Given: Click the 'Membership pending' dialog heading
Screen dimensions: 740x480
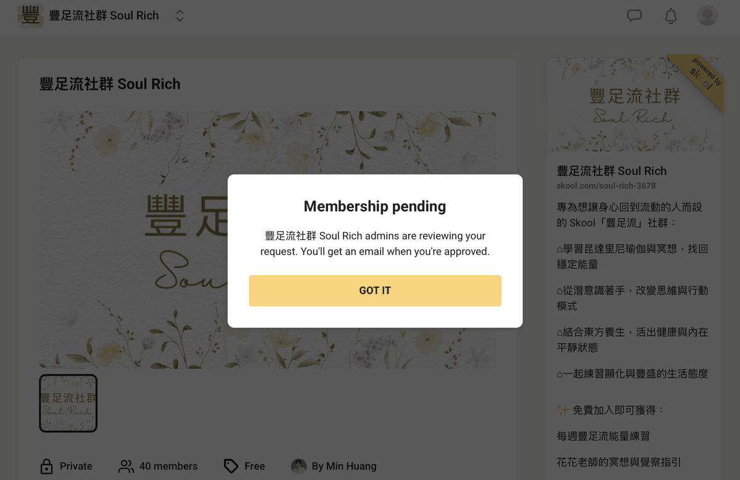Looking at the screenshot, I should pos(375,207).
